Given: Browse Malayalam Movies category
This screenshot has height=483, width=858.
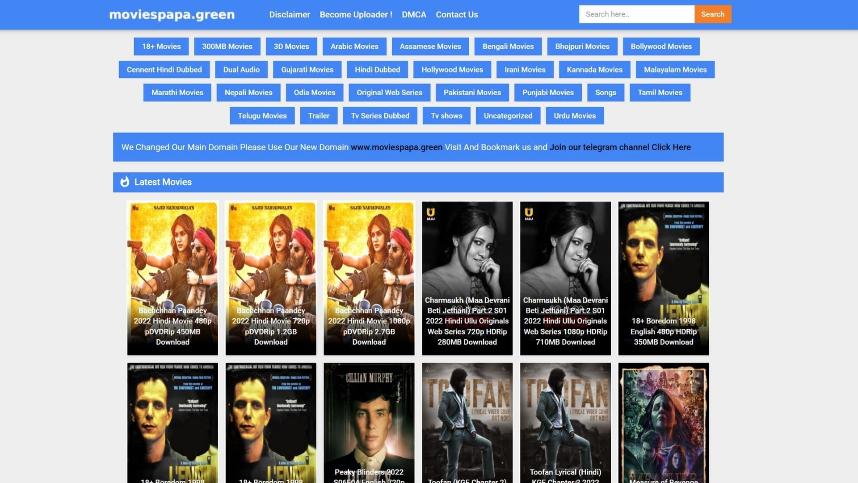Looking at the screenshot, I should [x=675, y=70].
